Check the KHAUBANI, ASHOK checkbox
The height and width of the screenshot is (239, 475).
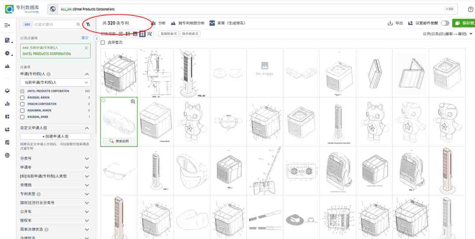pos(22,110)
